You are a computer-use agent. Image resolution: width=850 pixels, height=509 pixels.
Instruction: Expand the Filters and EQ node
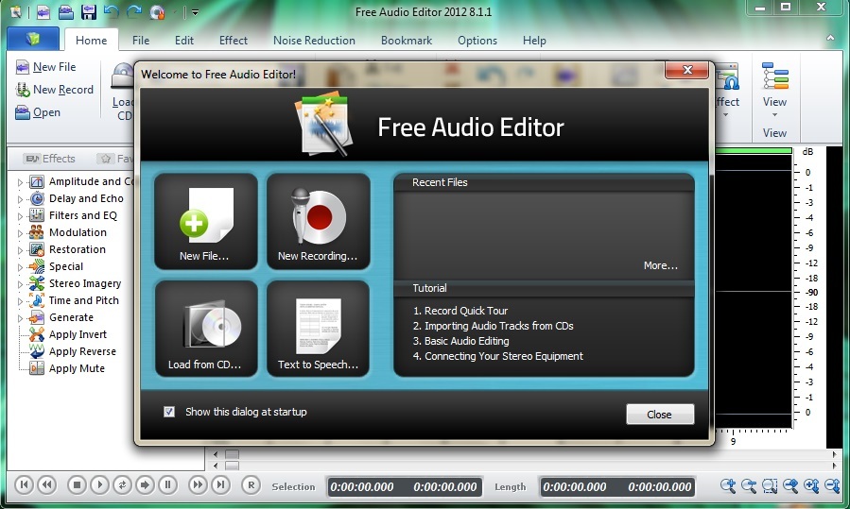(20, 216)
